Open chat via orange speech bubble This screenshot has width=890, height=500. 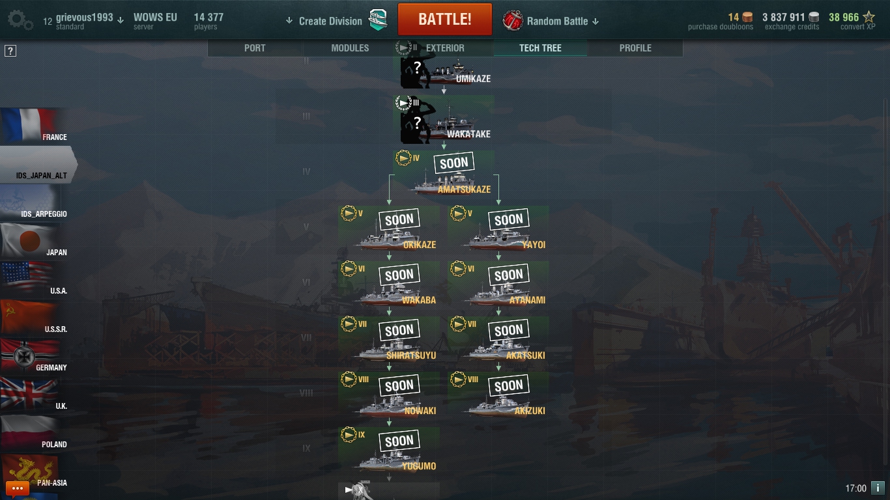point(18,488)
